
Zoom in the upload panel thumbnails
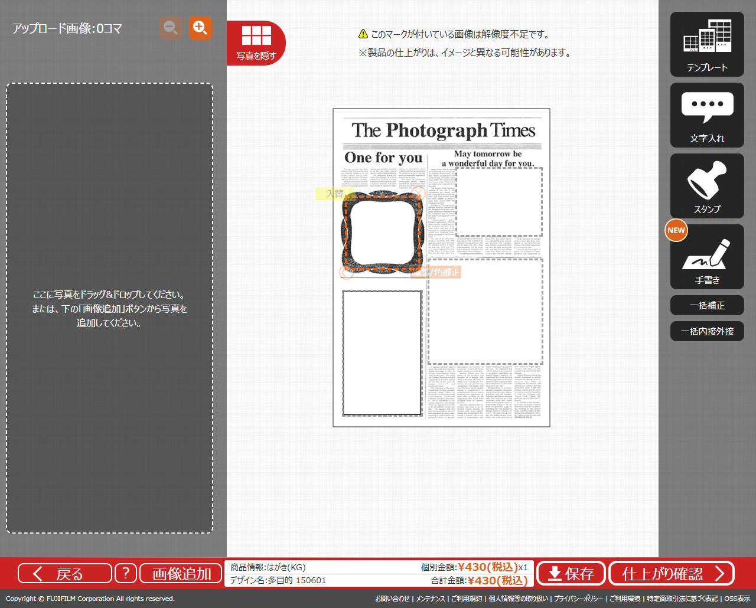tap(200, 28)
